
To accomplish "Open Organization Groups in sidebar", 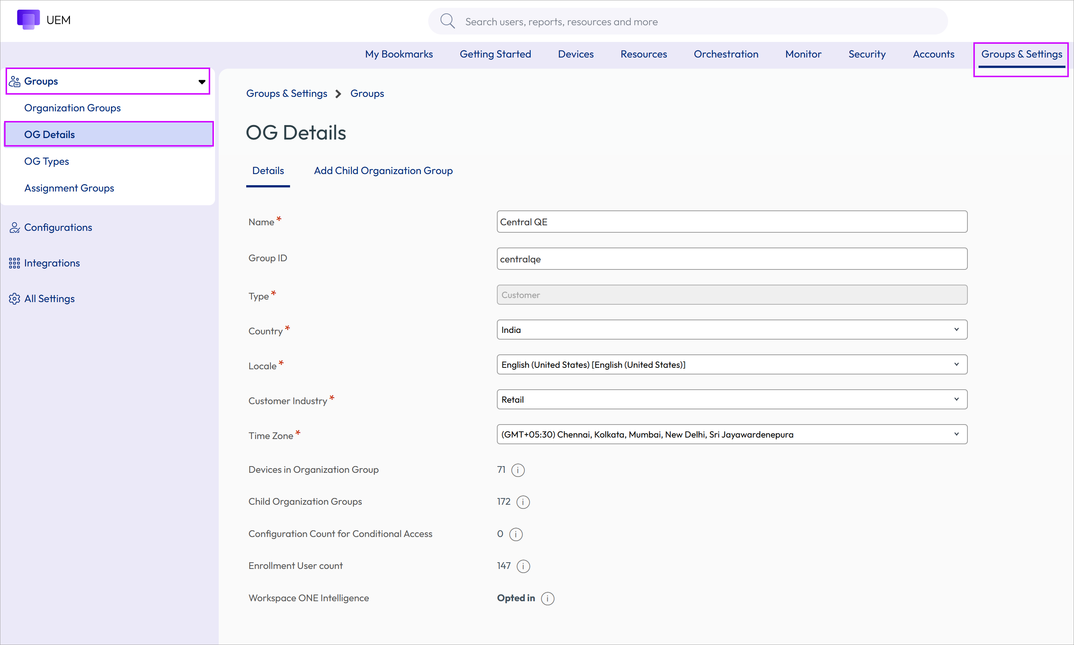I will (73, 108).
